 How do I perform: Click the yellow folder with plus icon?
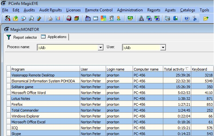pyautogui.click(x=206, y=18)
